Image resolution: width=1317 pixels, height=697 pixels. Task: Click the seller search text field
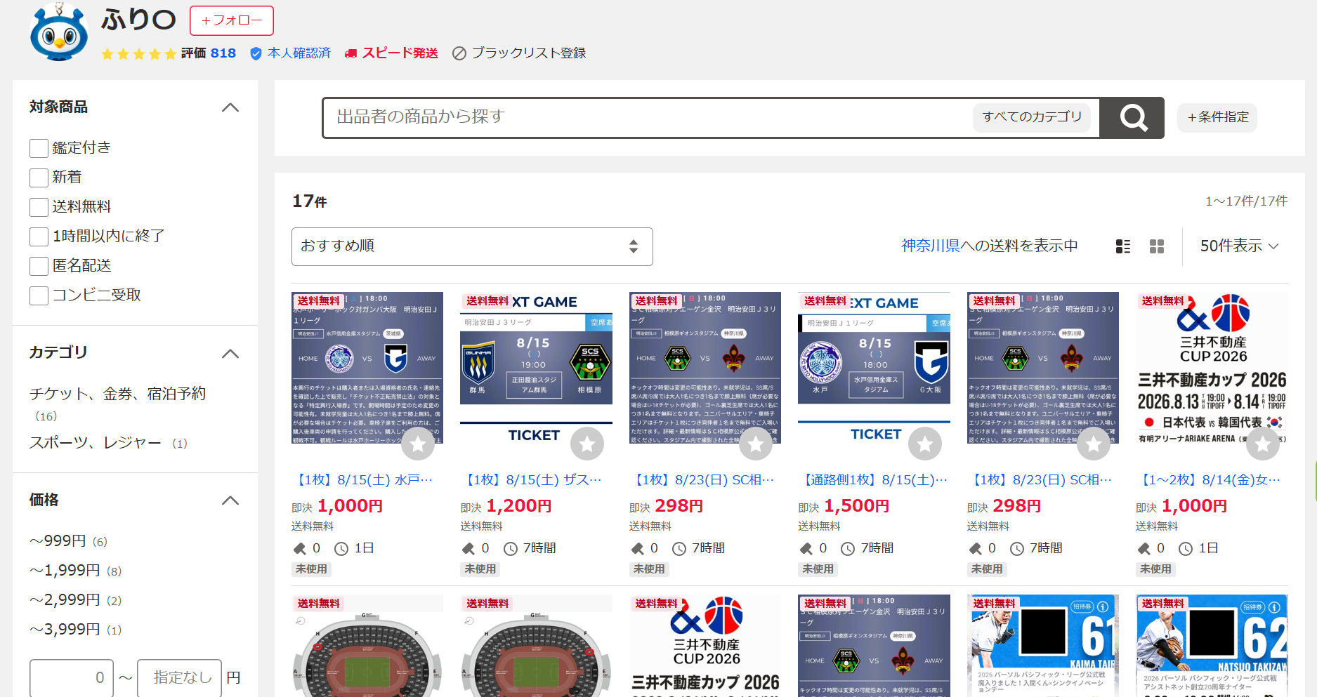click(646, 117)
